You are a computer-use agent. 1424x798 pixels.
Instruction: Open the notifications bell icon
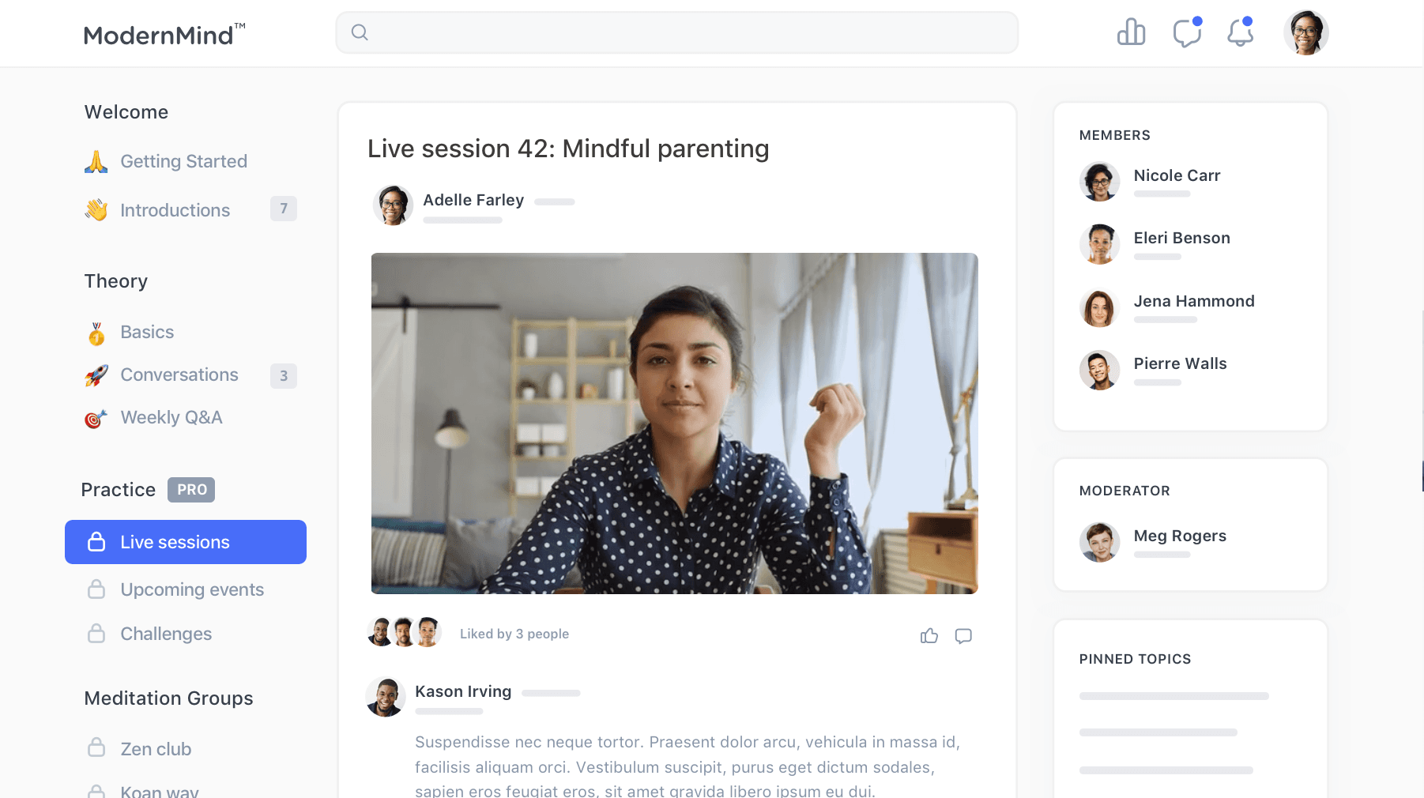(1240, 32)
